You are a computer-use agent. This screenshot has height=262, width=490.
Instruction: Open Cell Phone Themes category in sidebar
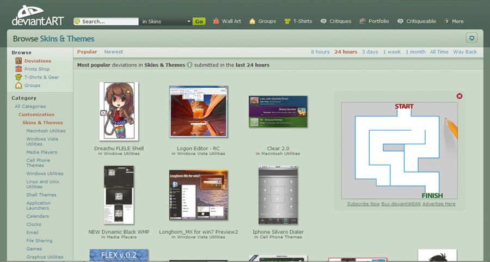click(x=38, y=162)
